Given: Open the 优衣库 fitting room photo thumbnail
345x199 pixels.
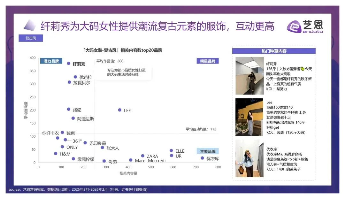Looking at the screenshot, I should pyautogui.click(x=249, y=158).
